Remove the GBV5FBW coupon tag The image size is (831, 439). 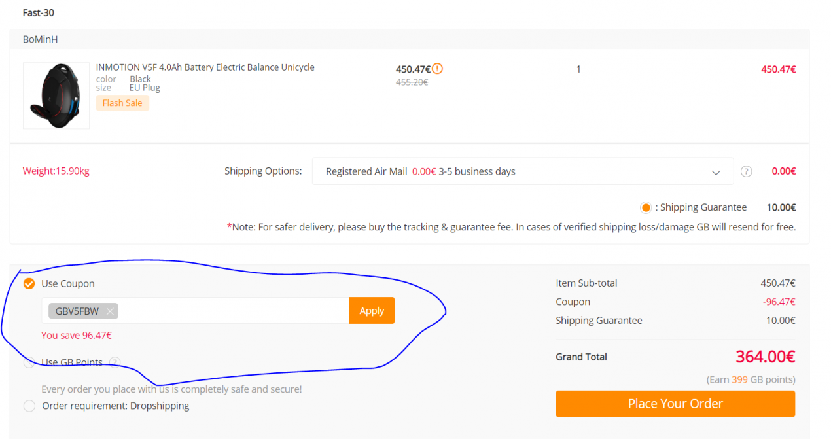click(x=110, y=311)
